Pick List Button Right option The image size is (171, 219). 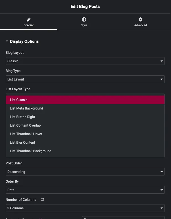85,117
